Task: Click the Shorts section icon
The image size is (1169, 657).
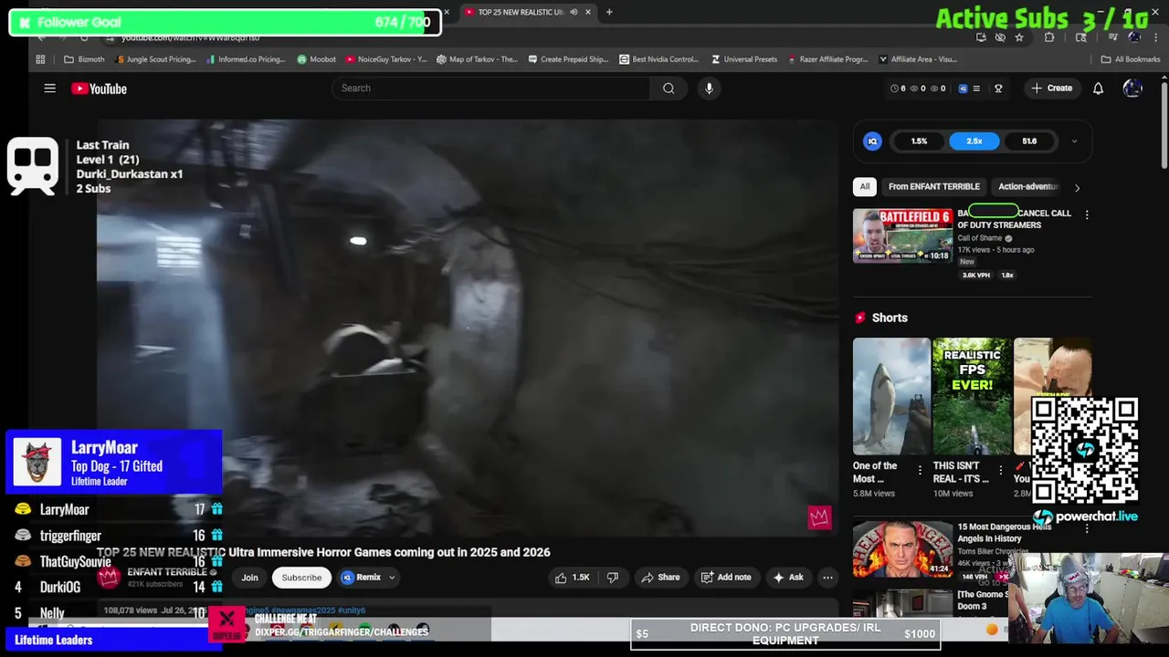Action: coord(859,318)
